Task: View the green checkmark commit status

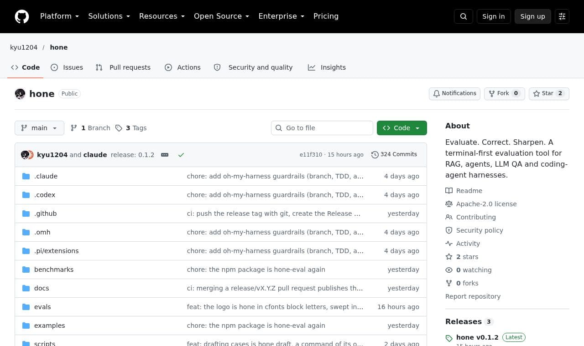Action: 181,155
